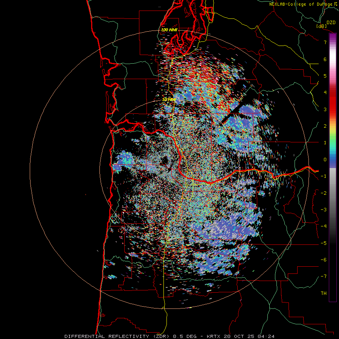Click the ZDR color scale bar
The width and height of the screenshot is (339, 339).
333,167
